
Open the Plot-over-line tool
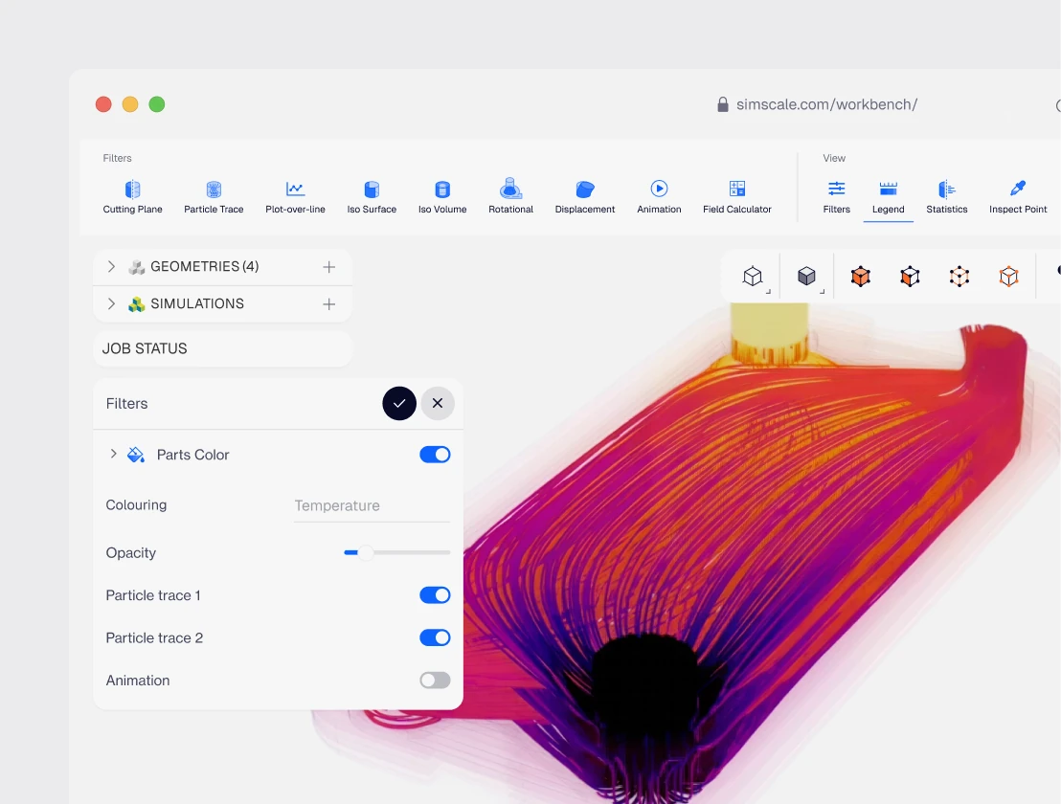pyautogui.click(x=295, y=197)
